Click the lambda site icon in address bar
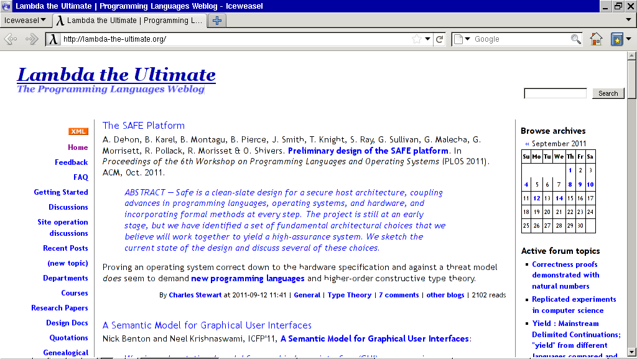This screenshot has width=637, height=359. click(53, 39)
